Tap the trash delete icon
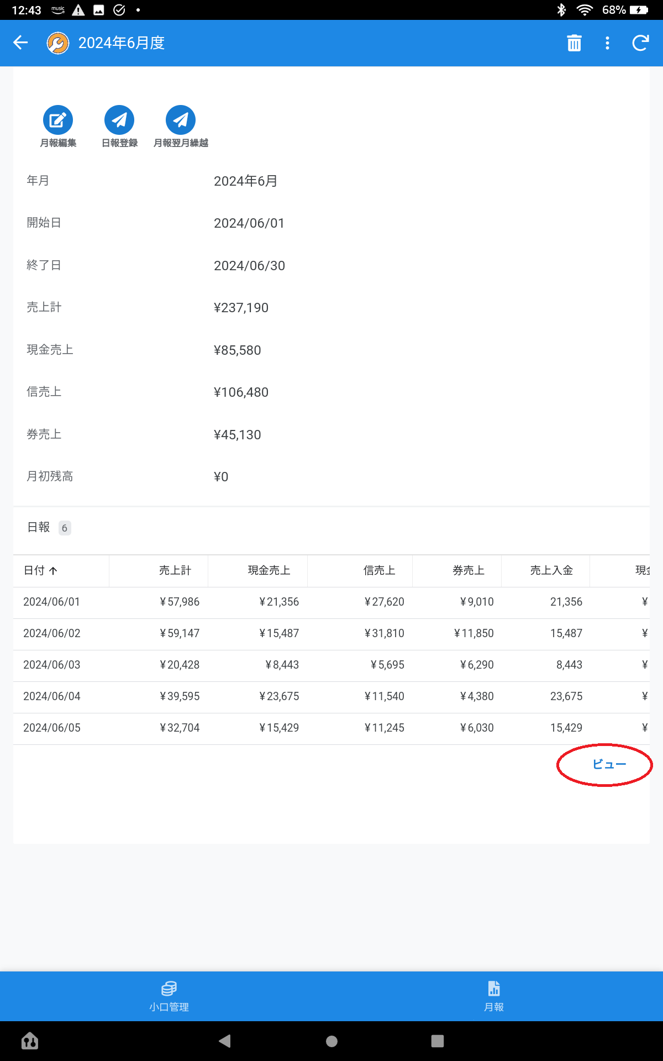This screenshot has height=1061, width=663. 574,43
